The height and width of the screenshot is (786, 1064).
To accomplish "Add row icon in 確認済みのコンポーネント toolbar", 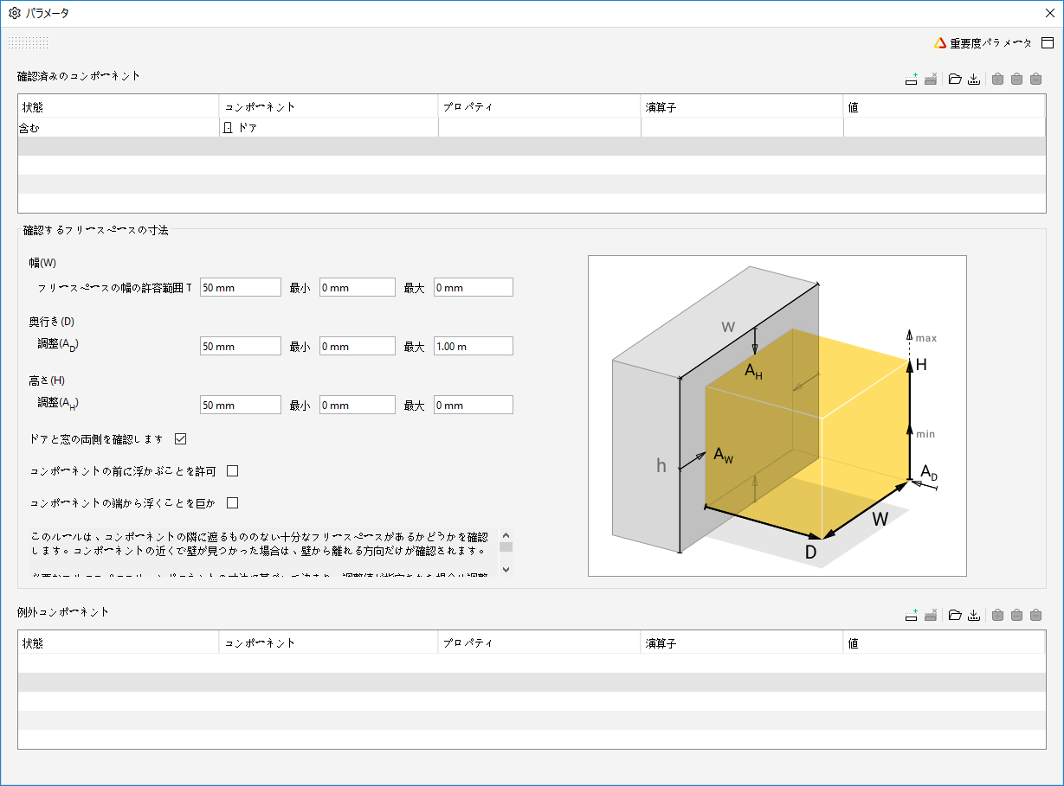I will click(912, 80).
